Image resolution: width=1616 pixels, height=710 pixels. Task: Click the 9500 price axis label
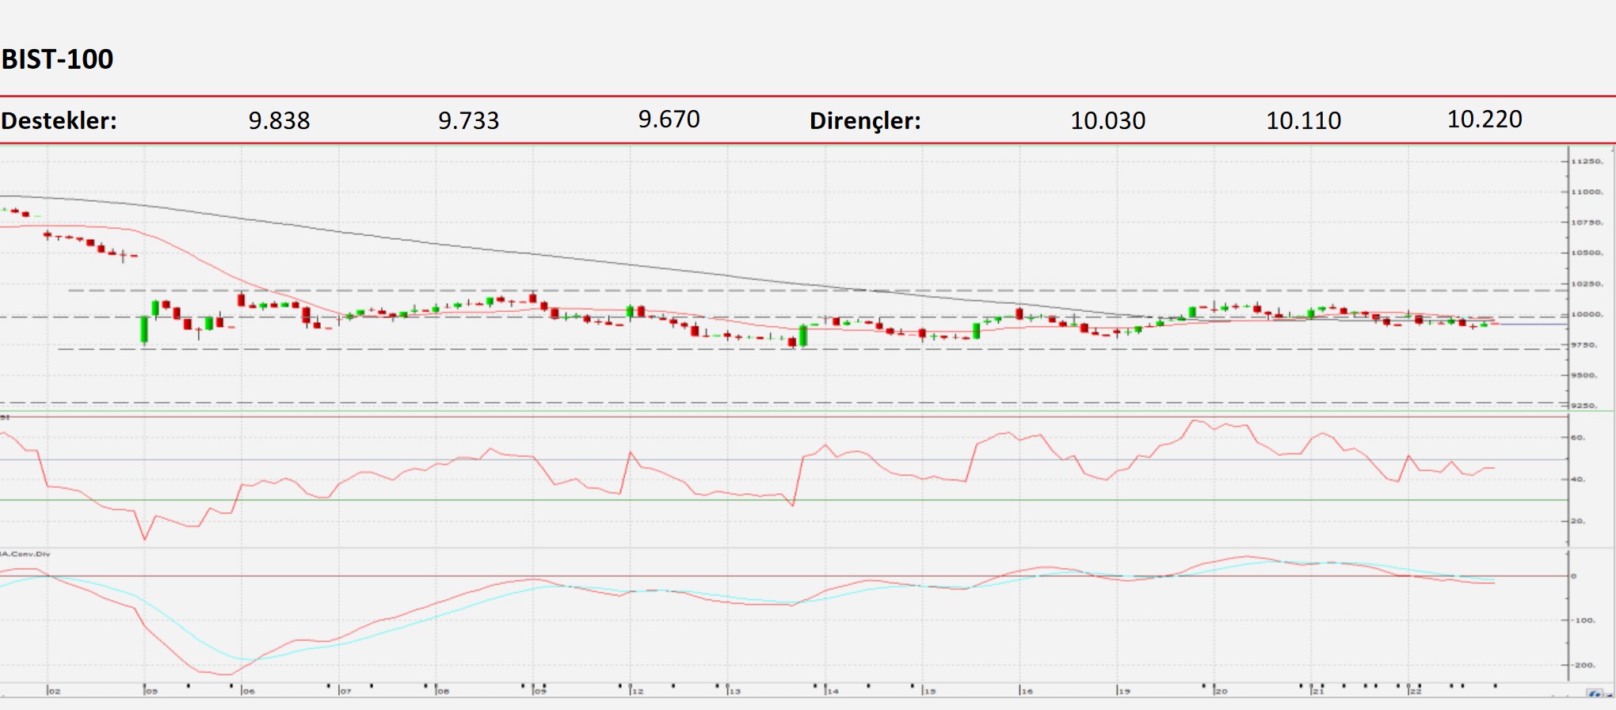click(1586, 376)
